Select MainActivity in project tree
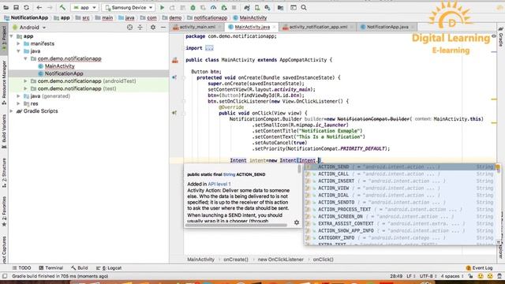 [x=60, y=66]
